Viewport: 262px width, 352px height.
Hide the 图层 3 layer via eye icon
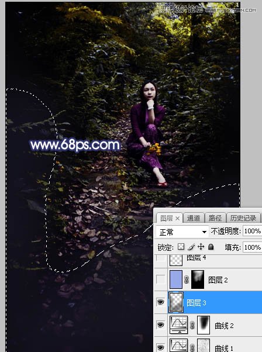(x=160, y=302)
